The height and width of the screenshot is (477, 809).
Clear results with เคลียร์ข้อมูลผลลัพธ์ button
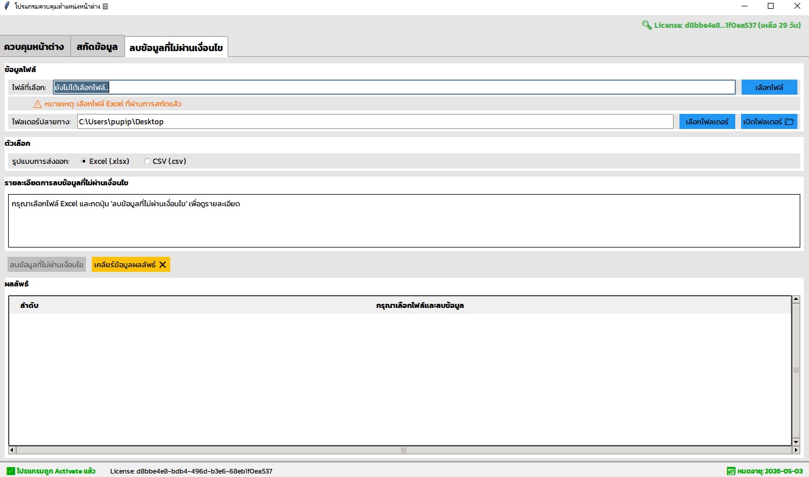pyautogui.click(x=131, y=264)
